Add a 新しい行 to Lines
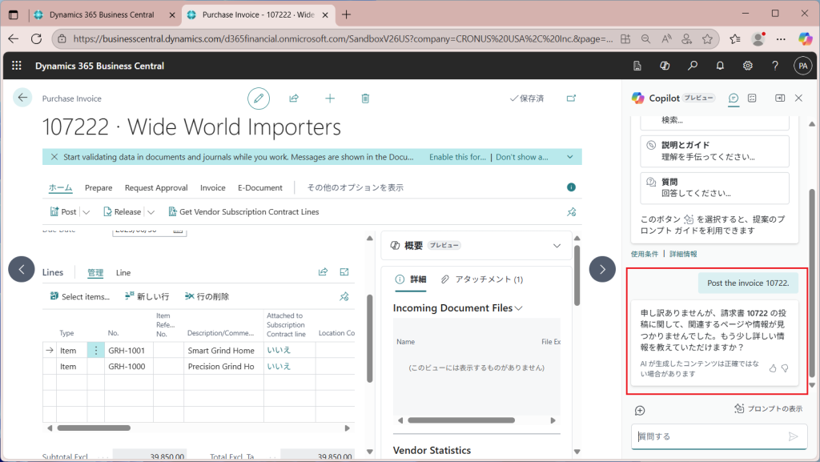This screenshot has height=462, width=820. (x=147, y=296)
